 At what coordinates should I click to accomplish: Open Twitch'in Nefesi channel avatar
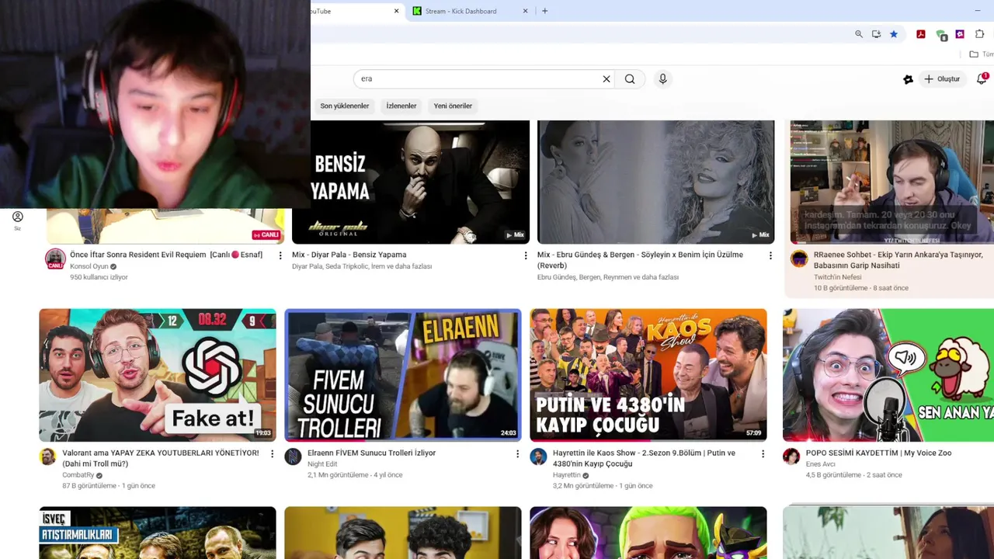pyautogui.click(x=799, y=259)
